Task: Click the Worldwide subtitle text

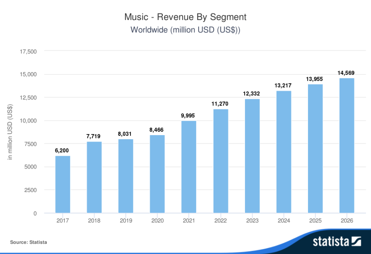Action: point(185,30)
